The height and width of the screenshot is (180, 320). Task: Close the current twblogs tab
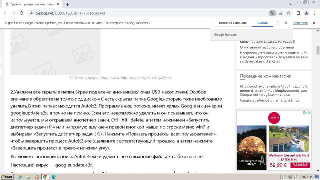click(58, 4)
